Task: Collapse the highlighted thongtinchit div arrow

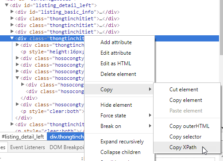Action: 12,38
